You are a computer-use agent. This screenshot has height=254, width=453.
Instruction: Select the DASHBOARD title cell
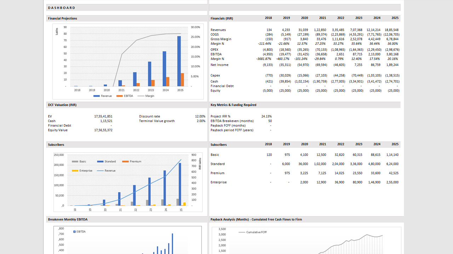[62, 8]
